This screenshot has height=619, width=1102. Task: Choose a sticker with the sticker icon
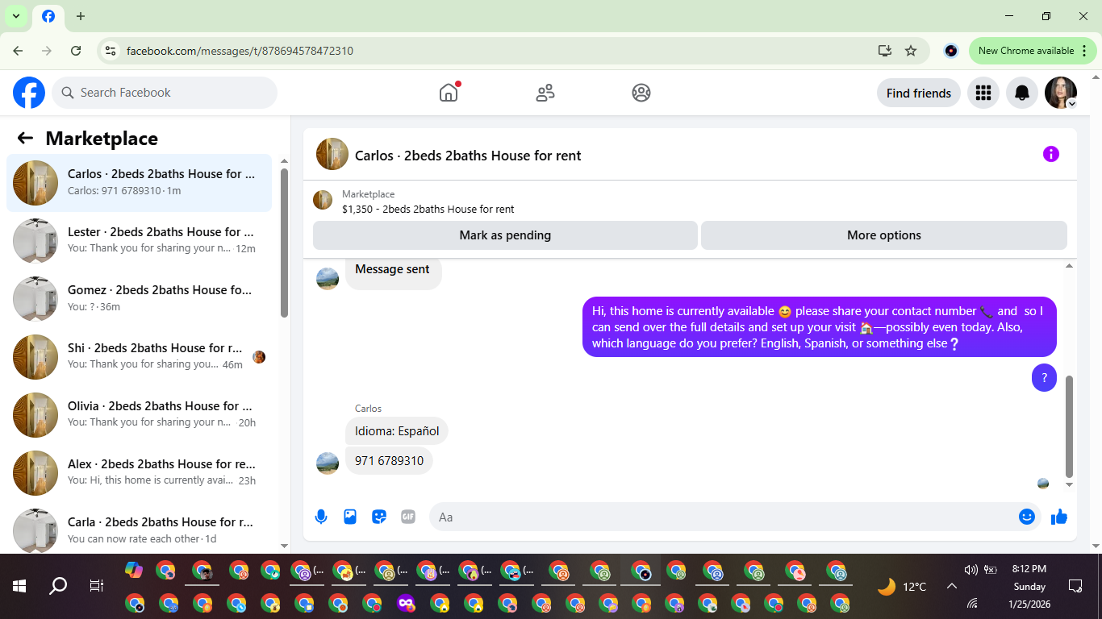point(379,517)
